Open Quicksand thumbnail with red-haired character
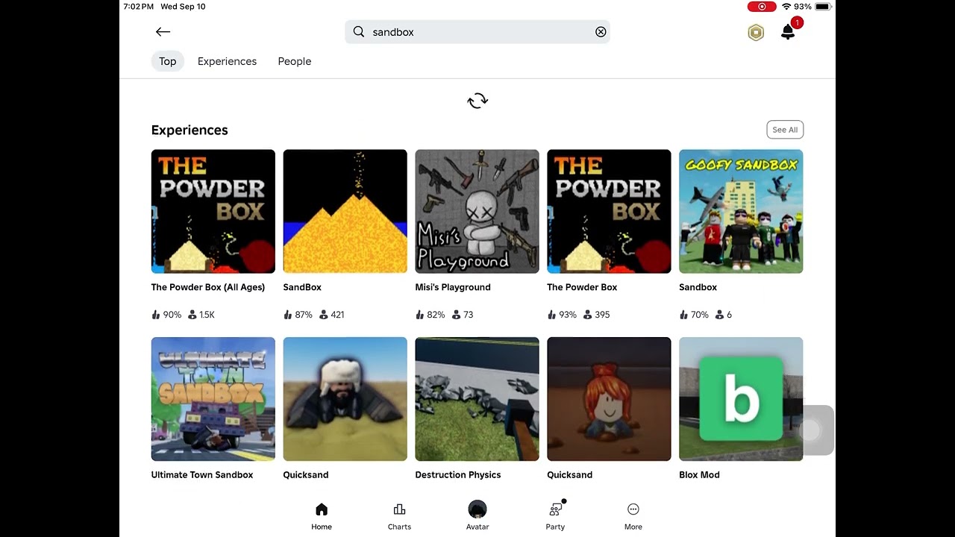Screen dimensions: 955x537 (x=609, y=399)
